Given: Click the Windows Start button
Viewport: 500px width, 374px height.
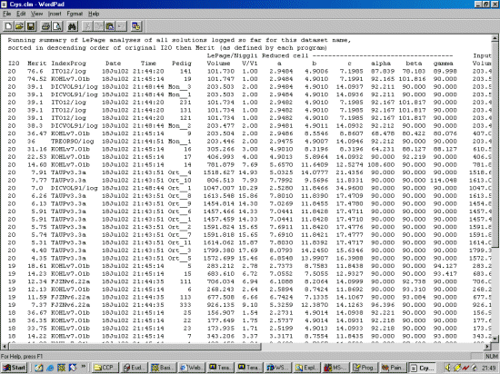Looking at the screenshot, I should [14, 368].
